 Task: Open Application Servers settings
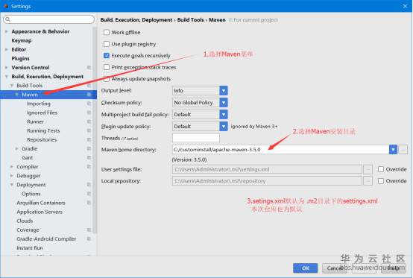click(x=40, y=212)
